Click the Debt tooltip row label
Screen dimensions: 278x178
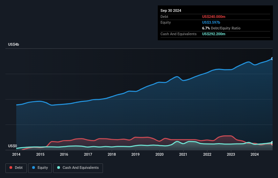(164, 17)
